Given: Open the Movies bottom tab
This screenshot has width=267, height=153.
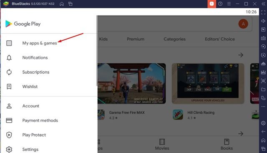Looking at the screenshot, I should [162, 145].
